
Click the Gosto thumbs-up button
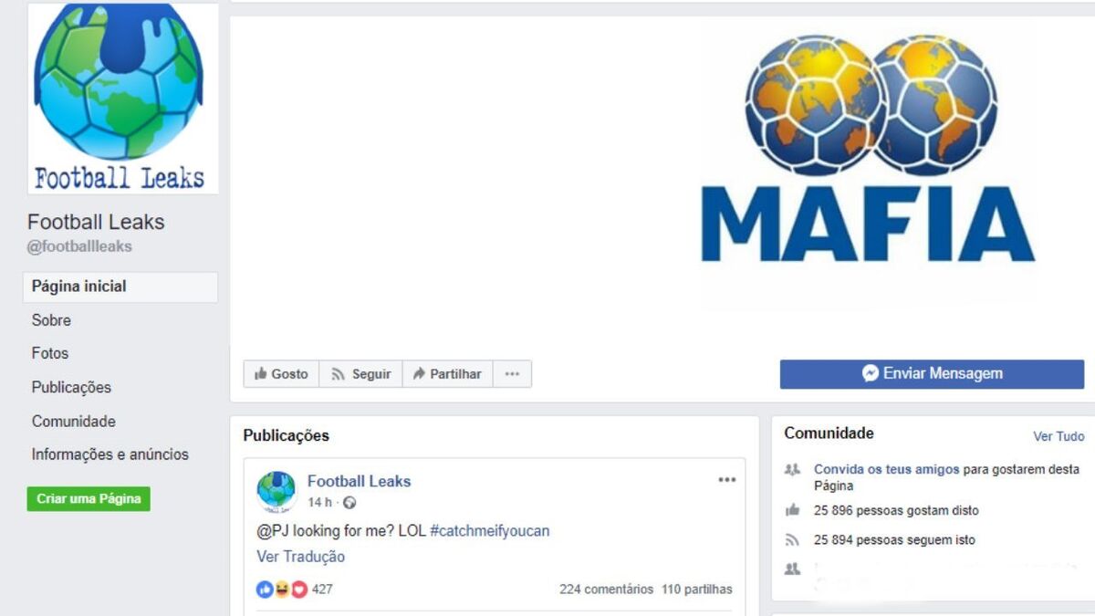click(x=281, y=374)
